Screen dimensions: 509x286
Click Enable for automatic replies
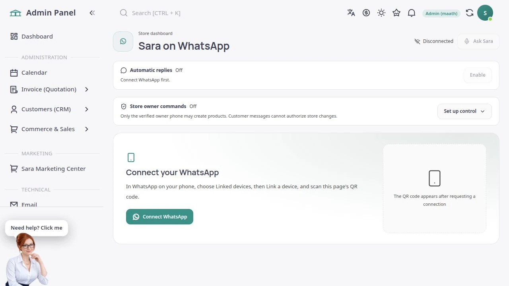[478, 75]
